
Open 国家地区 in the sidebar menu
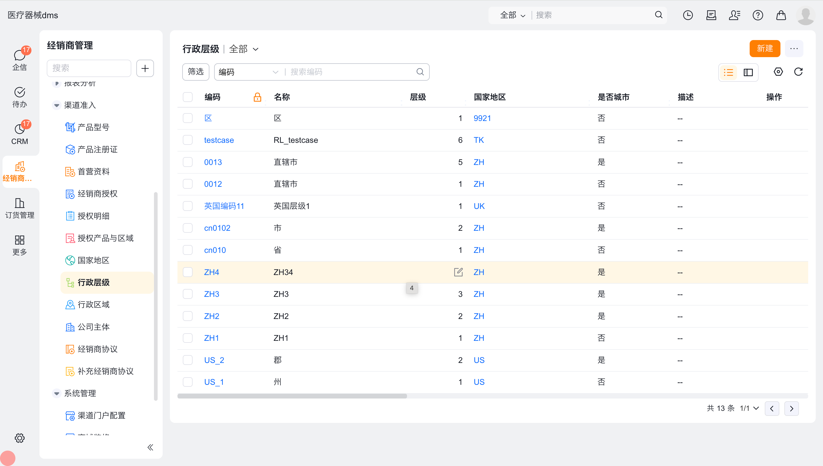click(x=93, y=260)
